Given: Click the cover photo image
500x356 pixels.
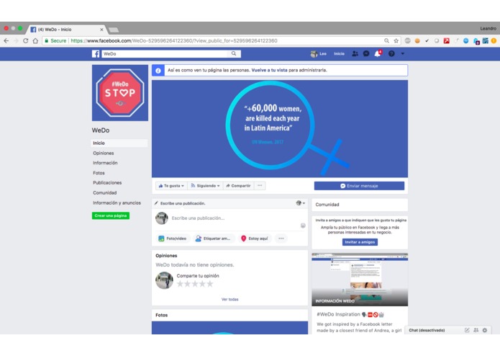Looking at the screenshot, I should pyautogui.click(x=280, y=129).
